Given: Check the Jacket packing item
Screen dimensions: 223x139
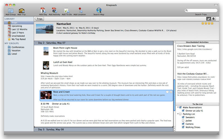Looking at the screenshot, I should (x=183, y=121).
